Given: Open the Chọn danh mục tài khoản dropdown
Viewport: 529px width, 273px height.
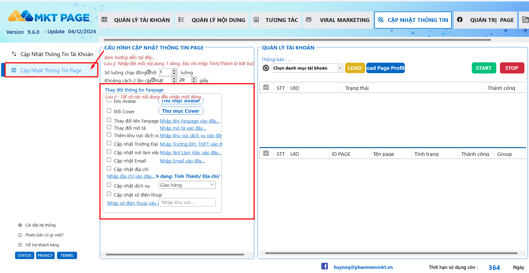Looking at the screenshot, I should (x=308, y=68).
